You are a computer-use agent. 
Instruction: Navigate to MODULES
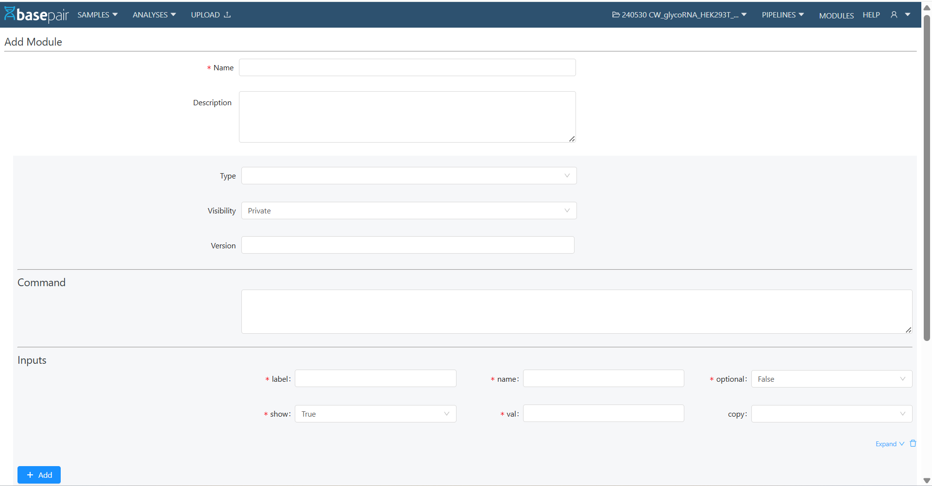click(x=836, y=15)
